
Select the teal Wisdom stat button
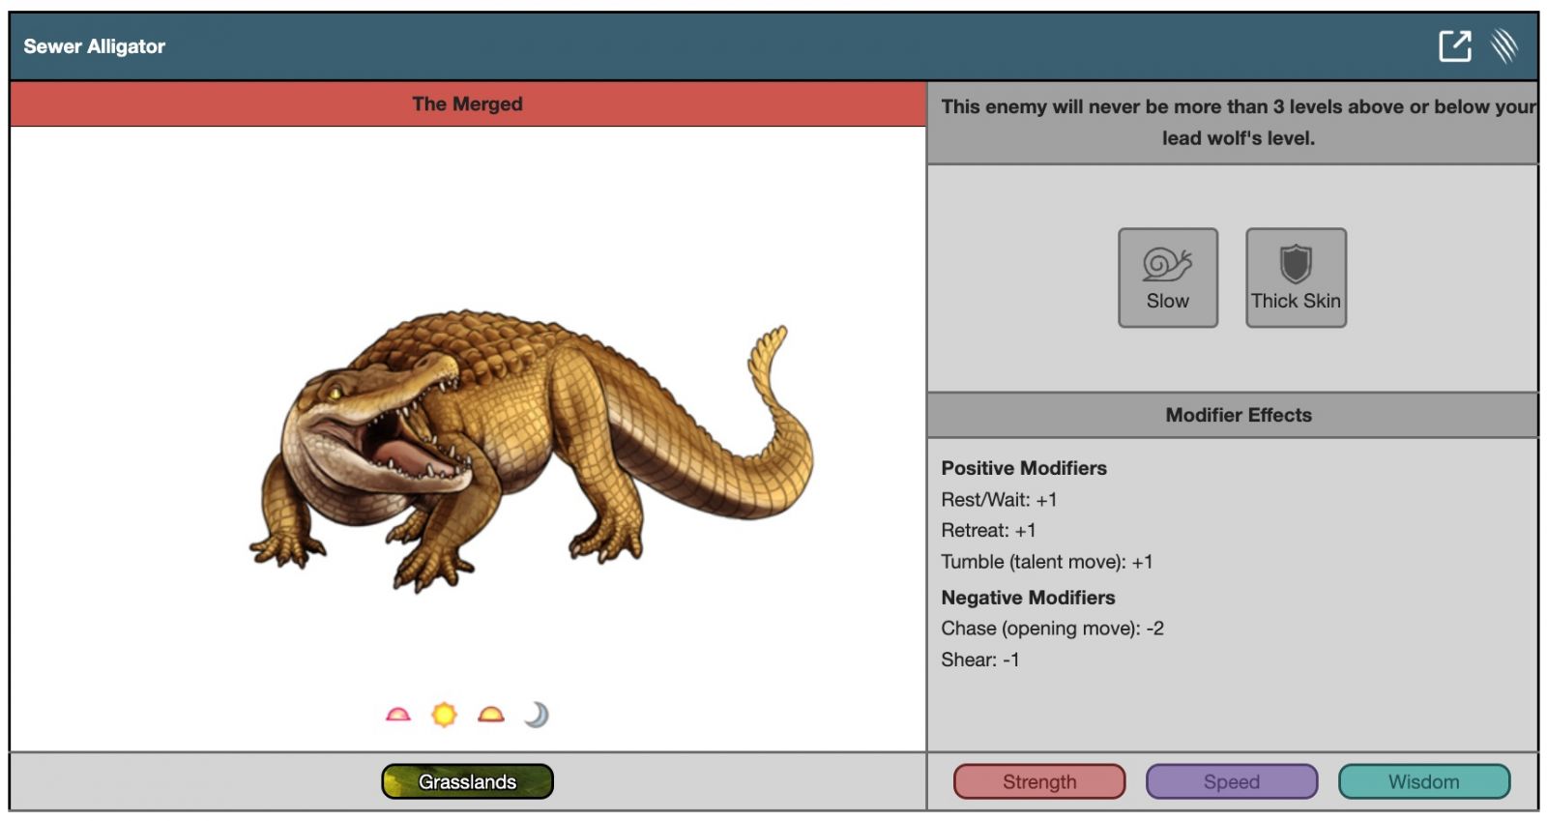tap(1423, 781)
